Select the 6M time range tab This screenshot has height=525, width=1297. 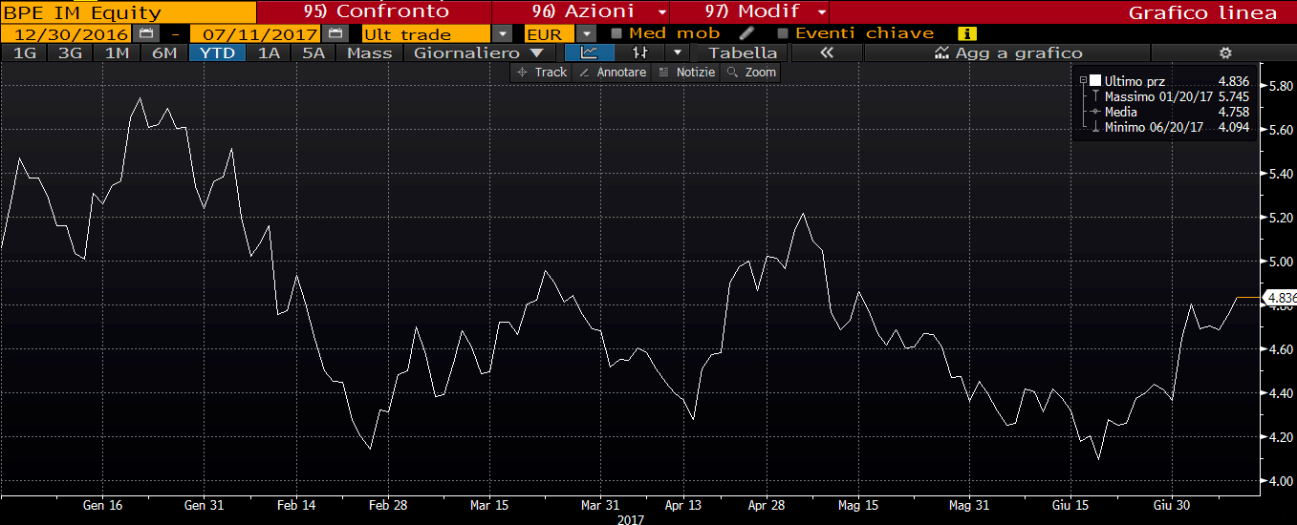[164, 52]
